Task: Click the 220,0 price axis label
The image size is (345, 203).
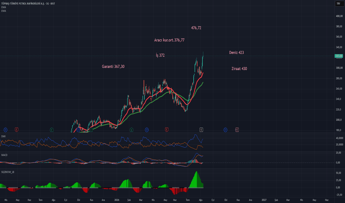Action: point(339,110)
